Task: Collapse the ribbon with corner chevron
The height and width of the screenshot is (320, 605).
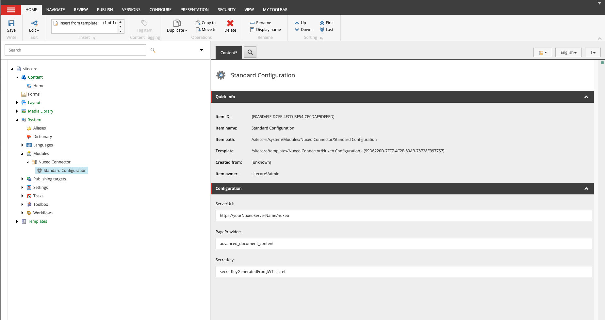Action: [x=600, y=38]
